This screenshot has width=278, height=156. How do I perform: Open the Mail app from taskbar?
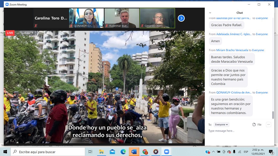[x=112, y=152]
